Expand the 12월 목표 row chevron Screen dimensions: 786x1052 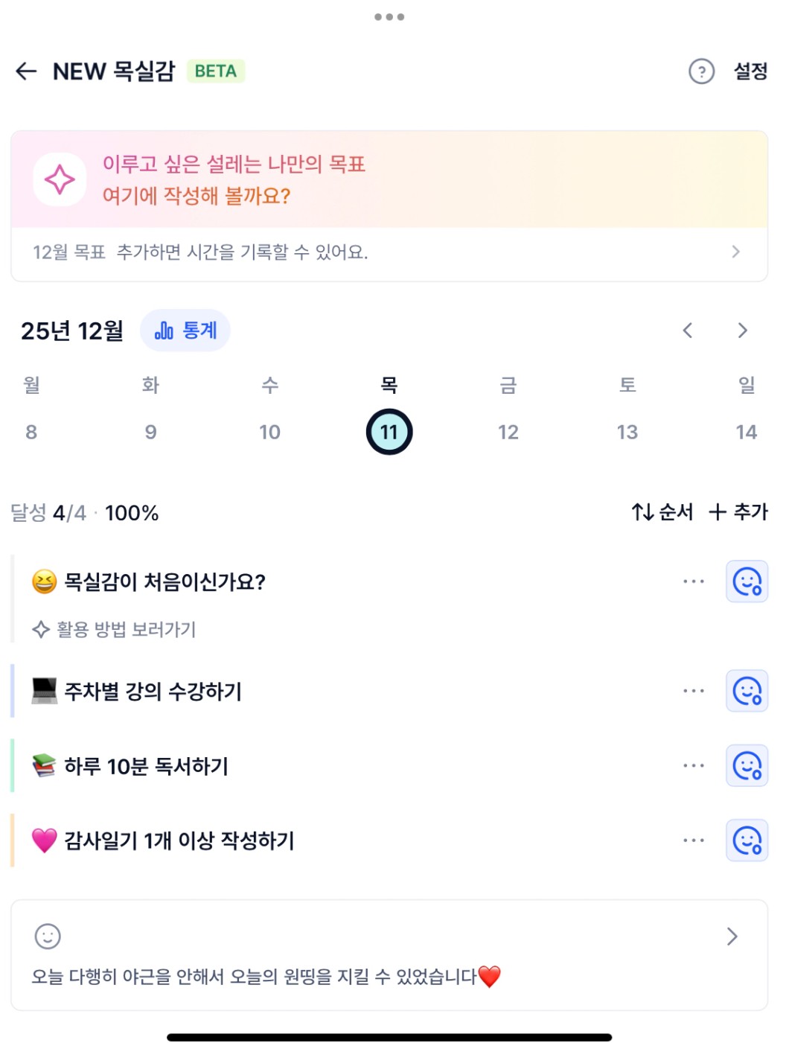pos(735,252)
